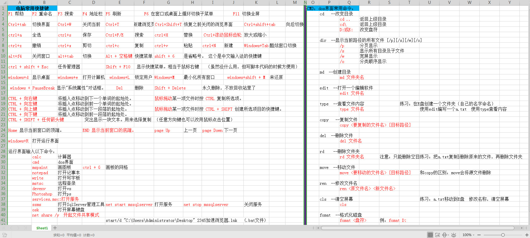Add a new sheet with the plus icon

click(x=55, y=228)
